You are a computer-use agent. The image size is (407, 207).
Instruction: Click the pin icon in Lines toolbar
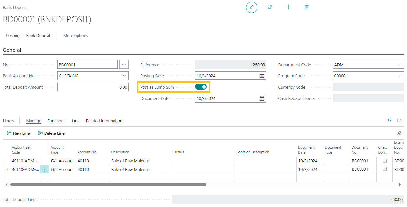pyautogui.click(x=399, y=133)
